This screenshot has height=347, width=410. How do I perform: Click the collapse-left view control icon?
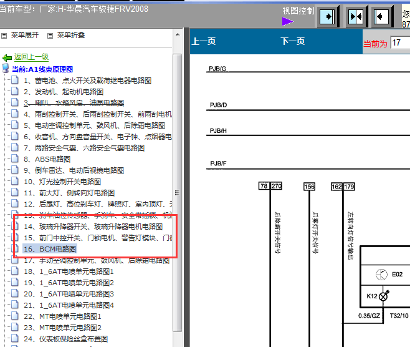click(382, 17)
